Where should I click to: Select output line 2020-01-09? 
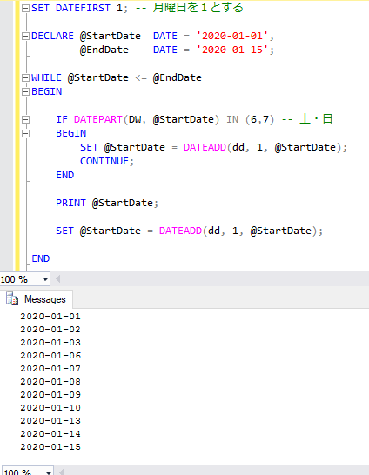tap(50, 394)
